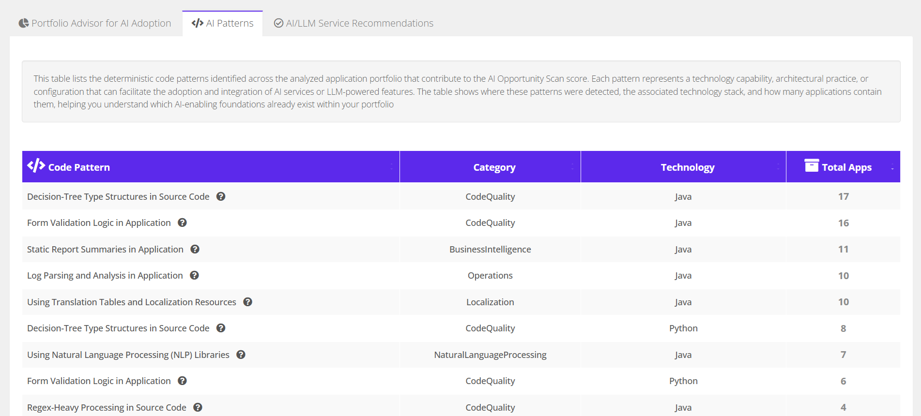Click Total Apps value 11

[x=844, y=249]
